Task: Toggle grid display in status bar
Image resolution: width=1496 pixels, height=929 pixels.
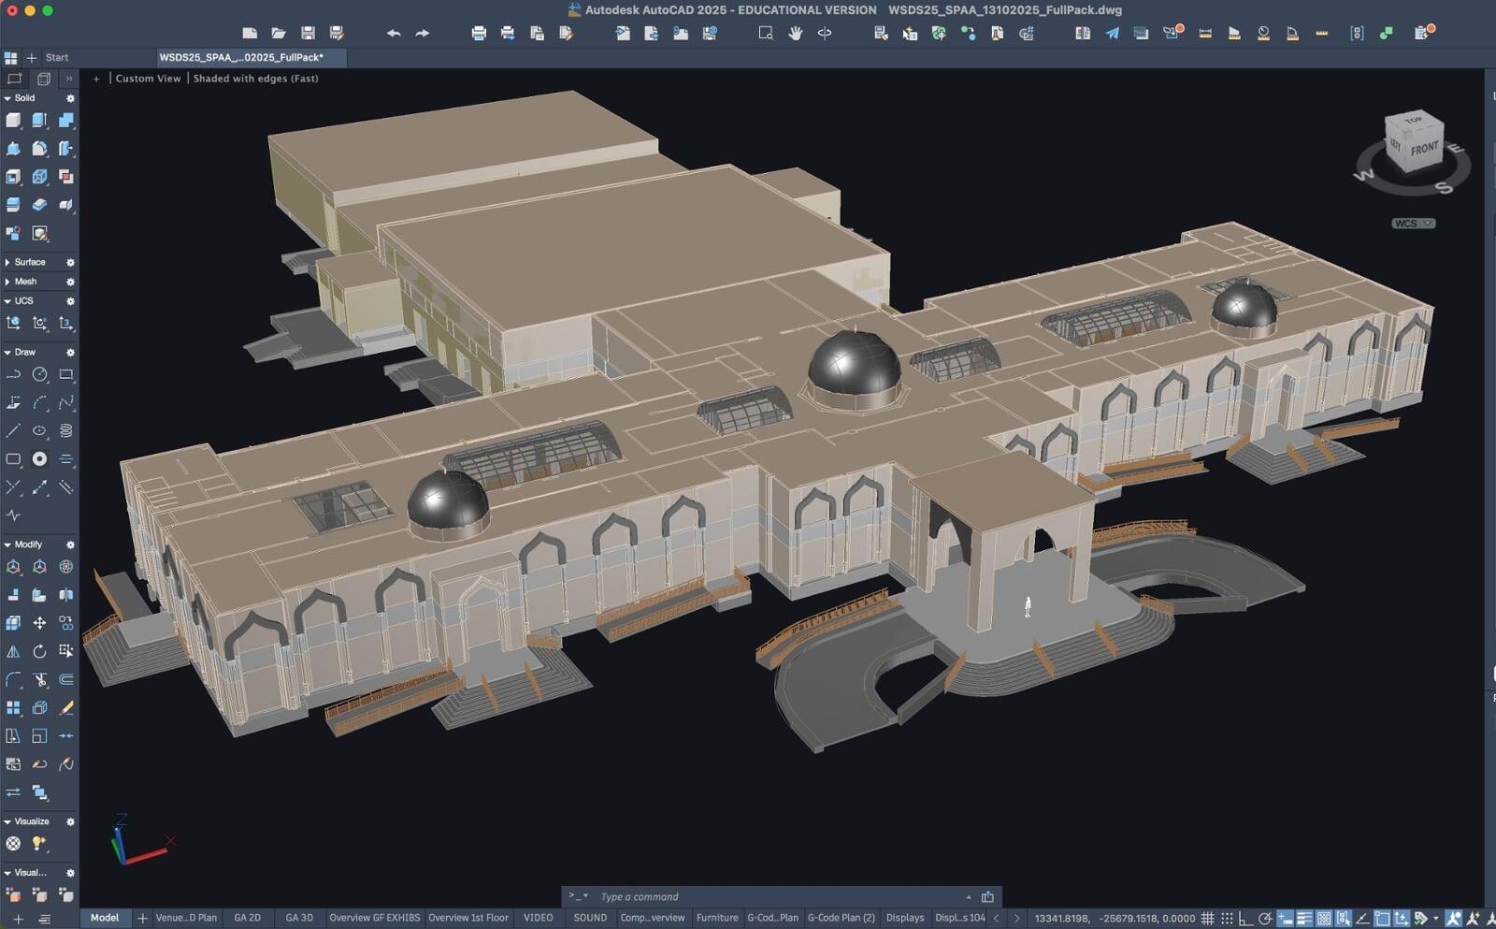Action: [1207, 919]
